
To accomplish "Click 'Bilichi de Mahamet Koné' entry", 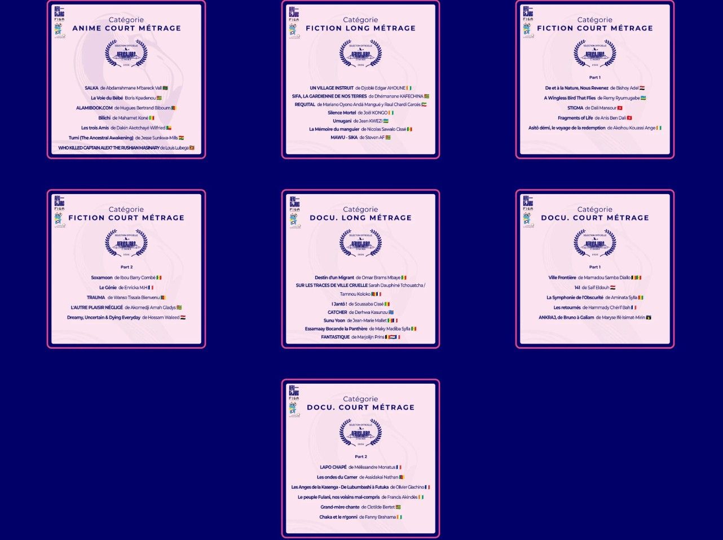I will tap(126, 118).
